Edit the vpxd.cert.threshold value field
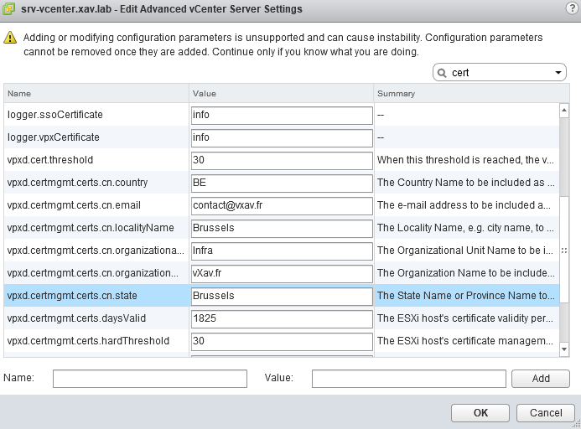The image size is (581, 429). click(282, 160)
